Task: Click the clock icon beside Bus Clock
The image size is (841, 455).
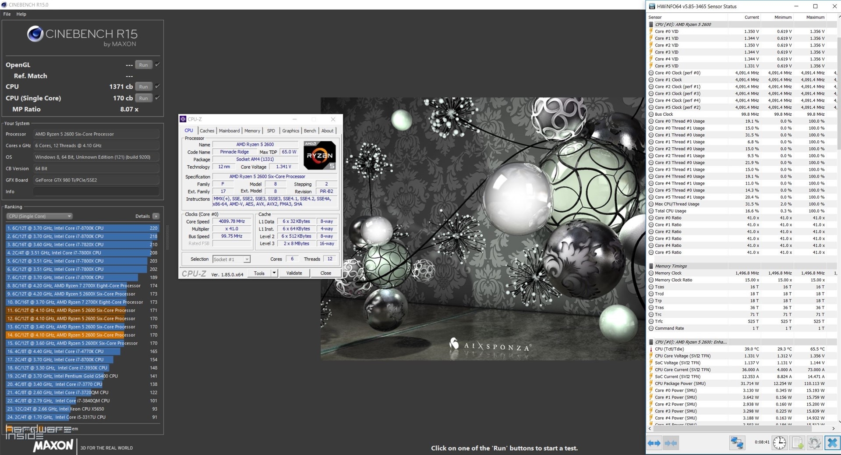Action: tap(651, 114)
